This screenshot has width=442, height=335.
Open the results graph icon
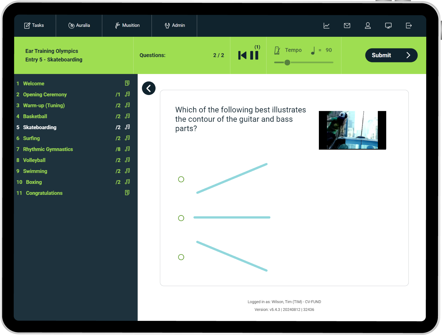[326, 26]
